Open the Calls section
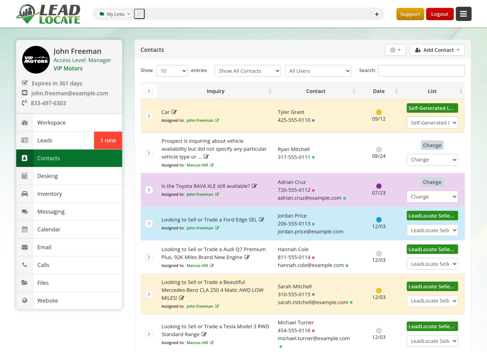 [69, 265]
